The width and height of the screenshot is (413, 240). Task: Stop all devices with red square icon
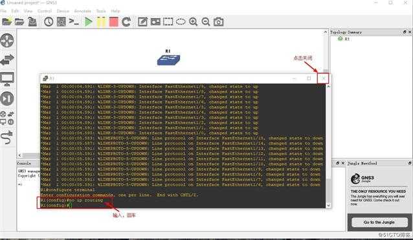click(114, 21)
